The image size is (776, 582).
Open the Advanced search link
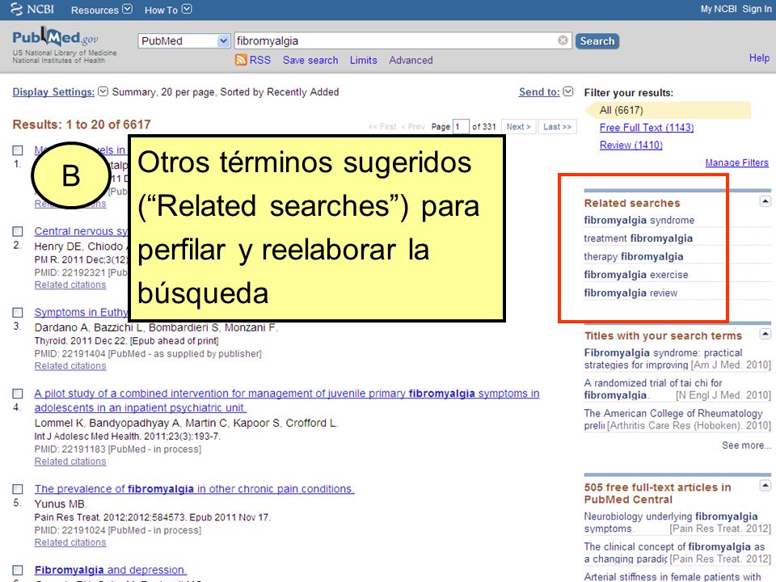tap(411, 61)
